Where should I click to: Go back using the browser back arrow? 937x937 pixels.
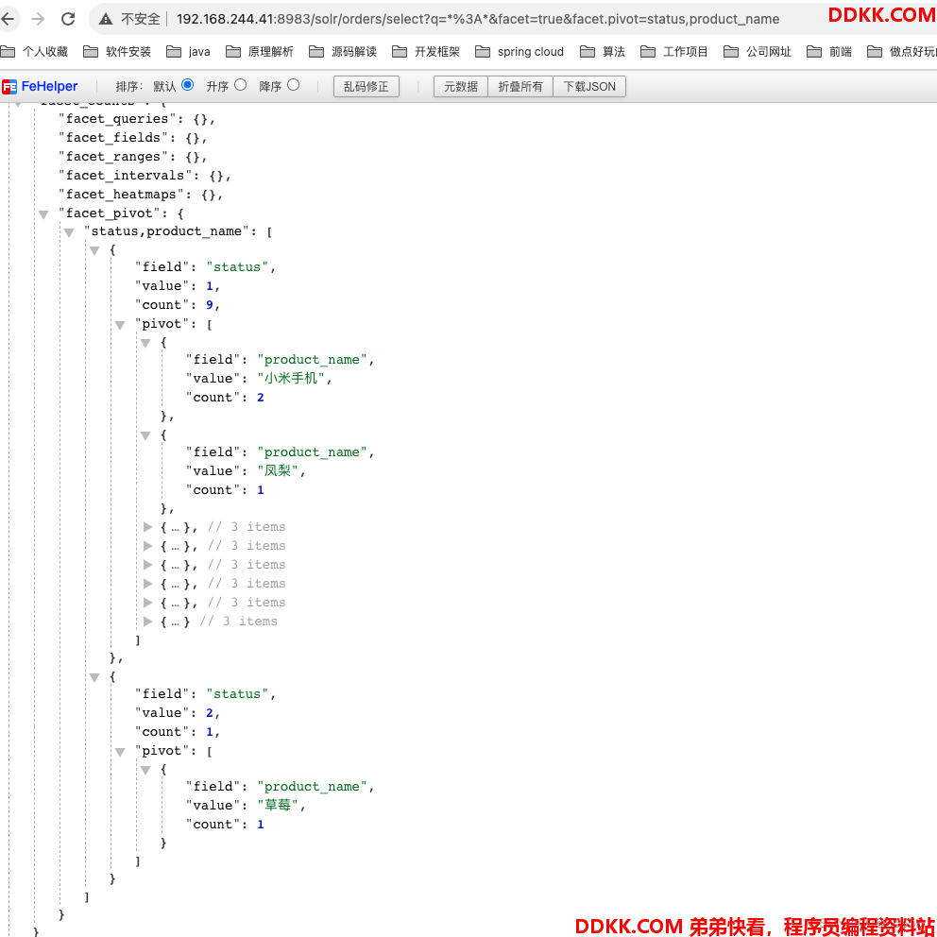(8, 19)
